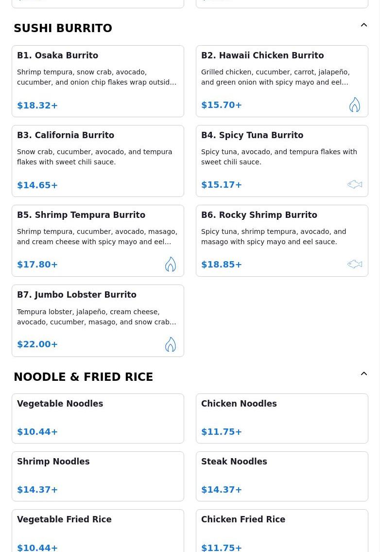Click raw fish icon on Spicy Tuna Burrito
The height and width of the screenshot is (552, 380).
click(354, 184)
